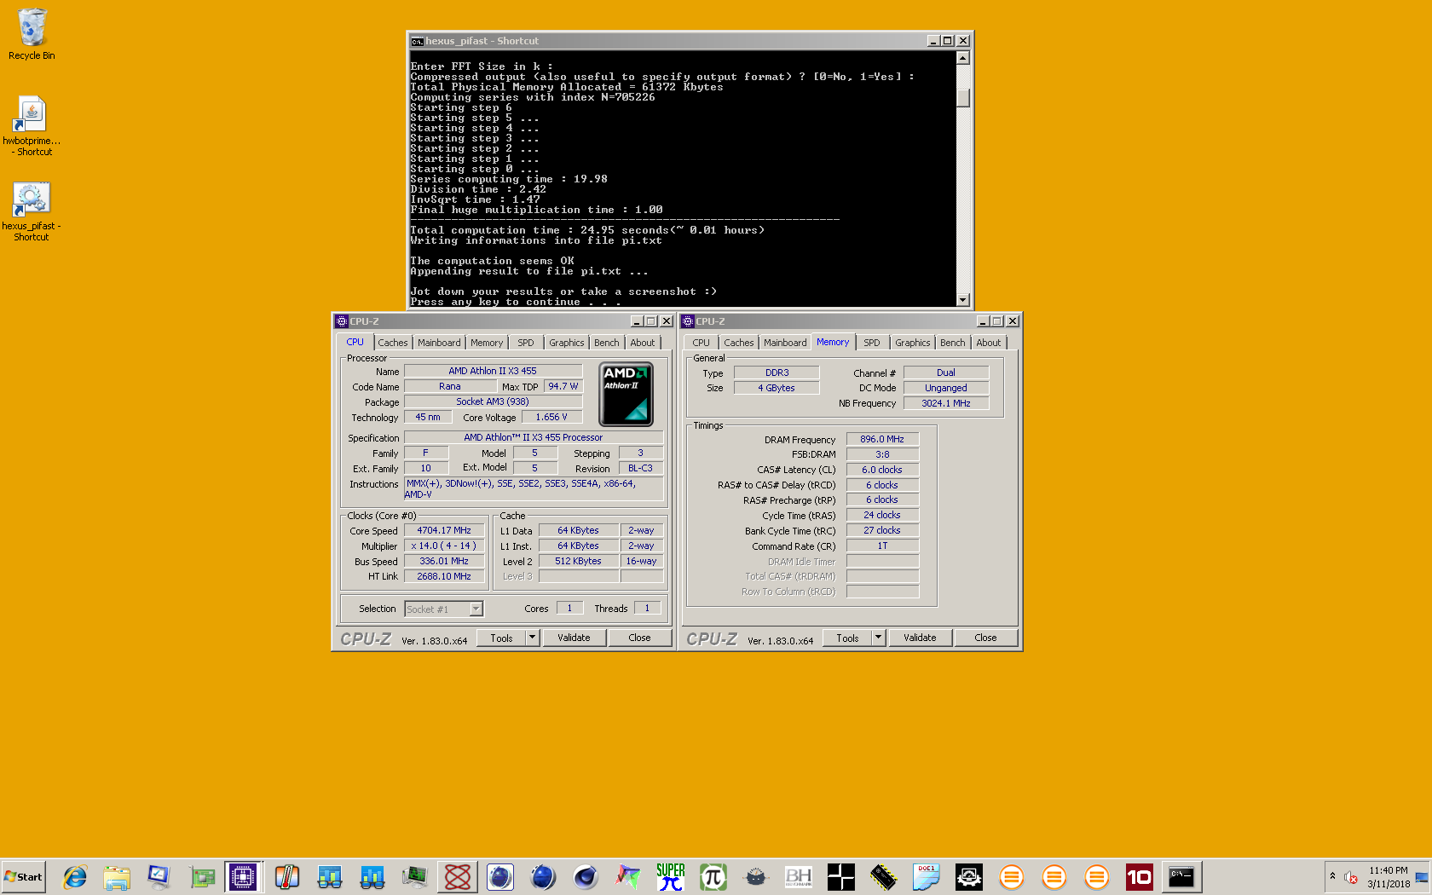This screenshot has height=895, width=1432.
Task: Open the BH Benchmark taskbar icon
Action: [x=799, y=876]
